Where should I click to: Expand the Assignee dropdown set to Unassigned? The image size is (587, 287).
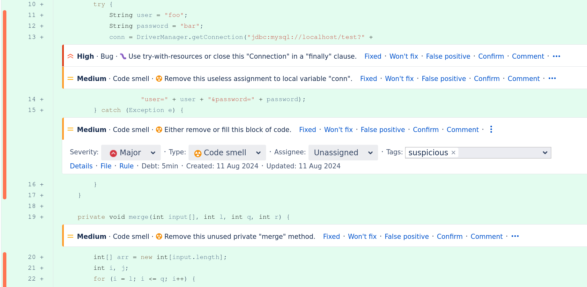[343, 153]
